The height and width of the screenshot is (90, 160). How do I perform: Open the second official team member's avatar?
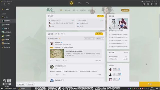[x=110, y=75]
